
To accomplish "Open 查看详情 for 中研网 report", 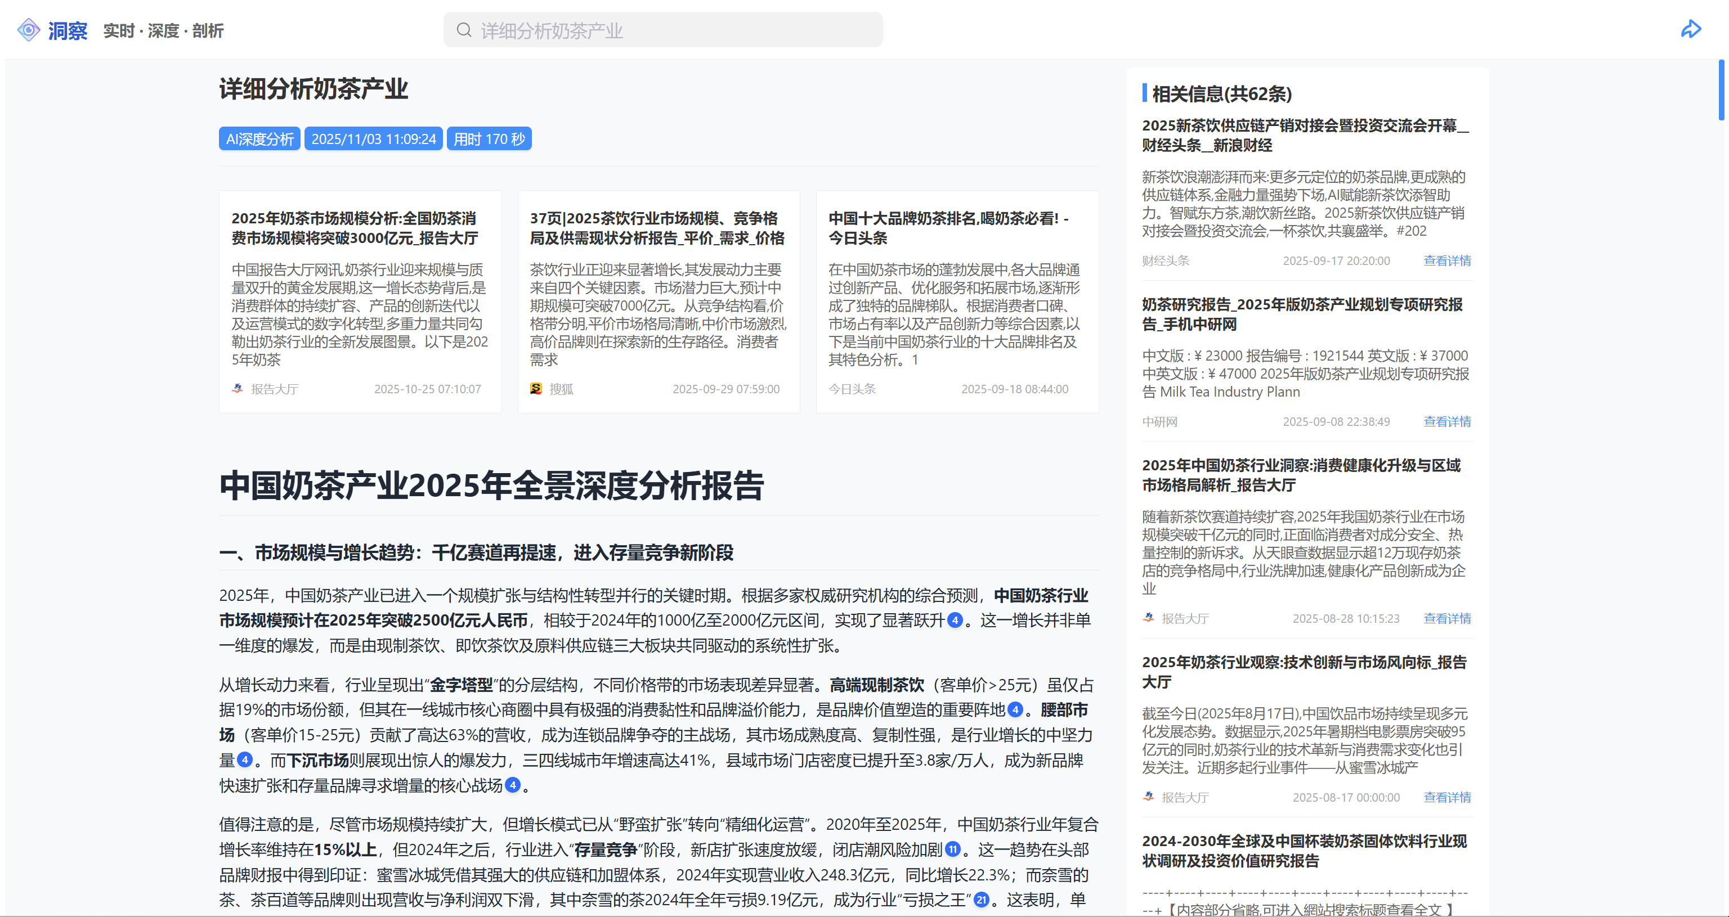I will click(1446, 422).
